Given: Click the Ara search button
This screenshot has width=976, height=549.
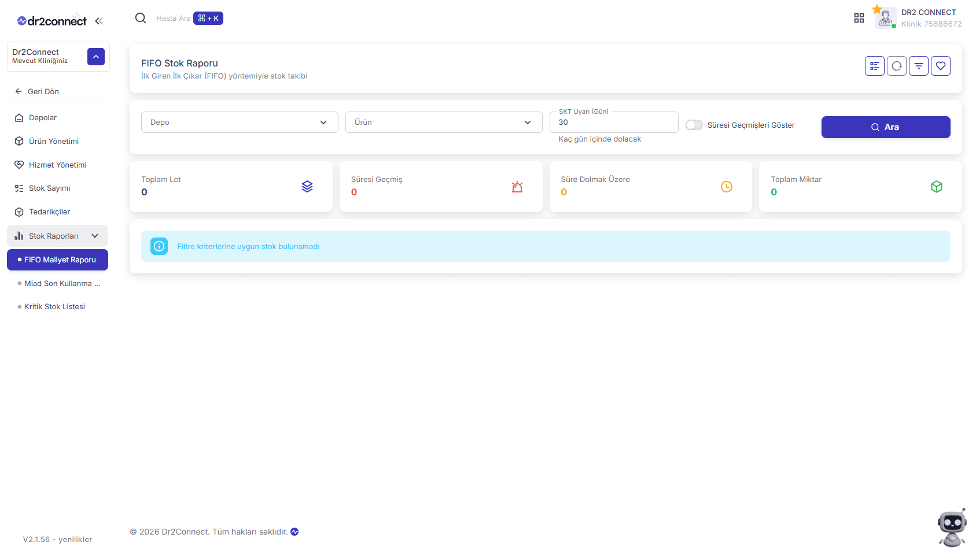Looking at the screenshot, I should 886,127.
